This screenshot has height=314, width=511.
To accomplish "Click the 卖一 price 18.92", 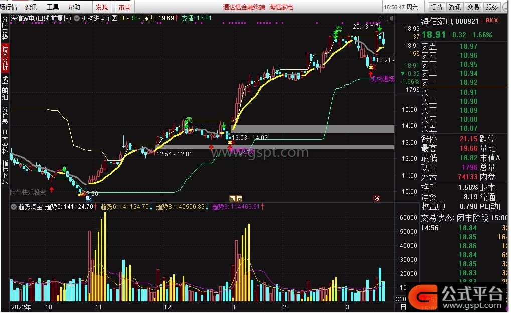I will (469, 82).
